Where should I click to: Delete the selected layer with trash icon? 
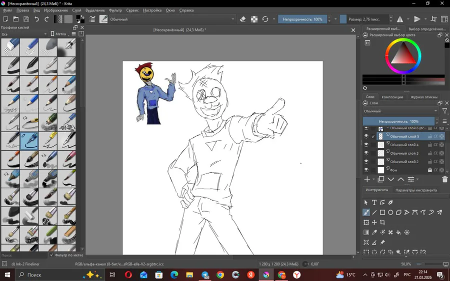[x=444, y=179]
